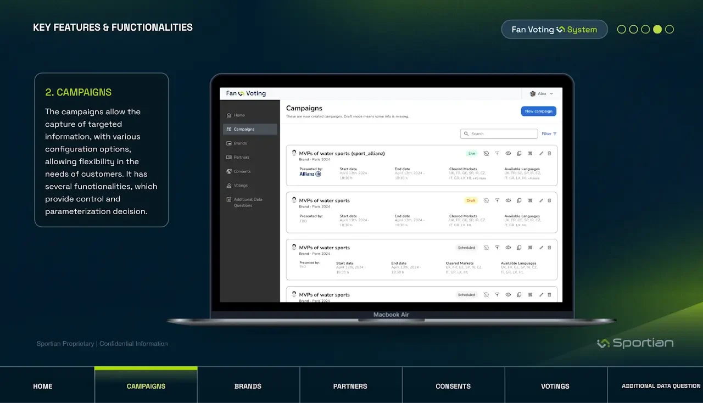Click the New campaign button
The width and height of the screenshot is (703, 403).
coord(538,111)
